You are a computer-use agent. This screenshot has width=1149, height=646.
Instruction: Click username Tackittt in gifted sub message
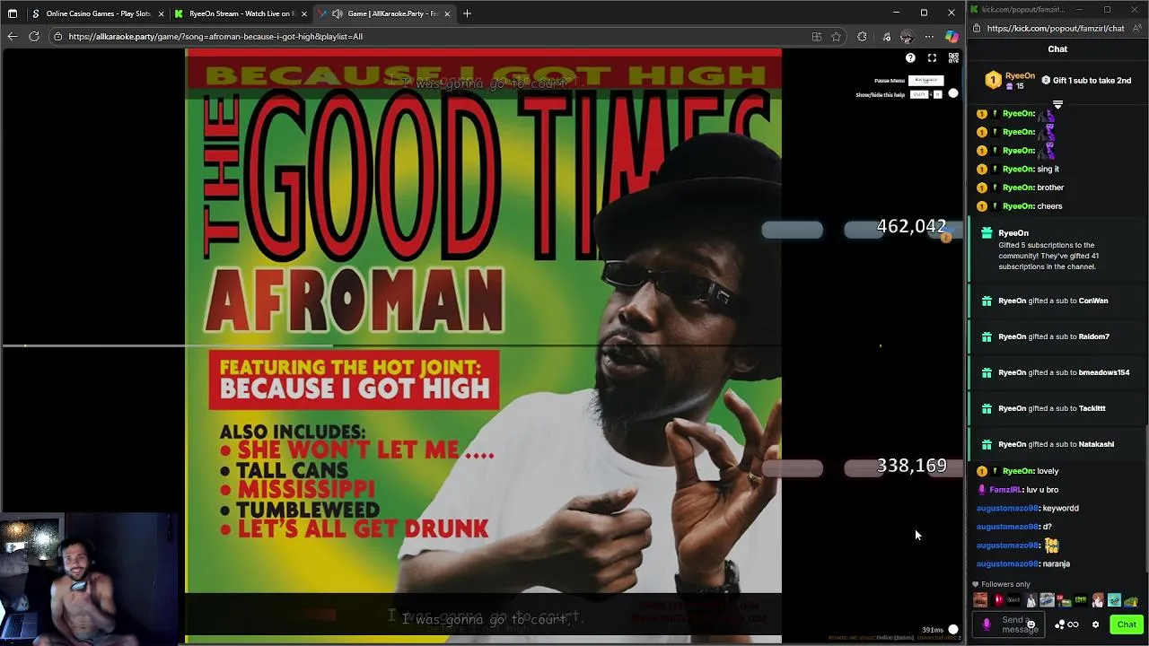pyautogui.click(x=1092, y=408)
